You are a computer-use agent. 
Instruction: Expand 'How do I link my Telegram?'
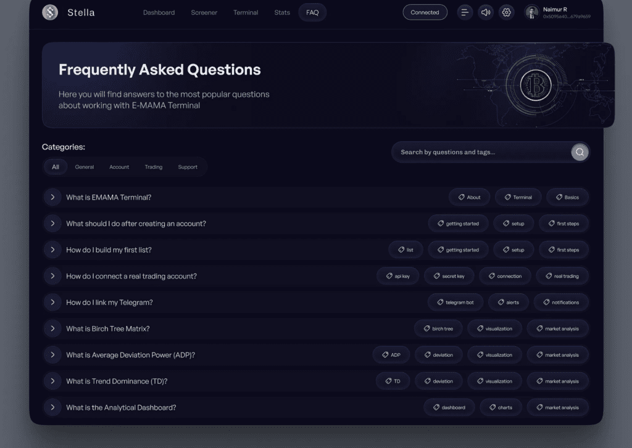click(52, 302)
